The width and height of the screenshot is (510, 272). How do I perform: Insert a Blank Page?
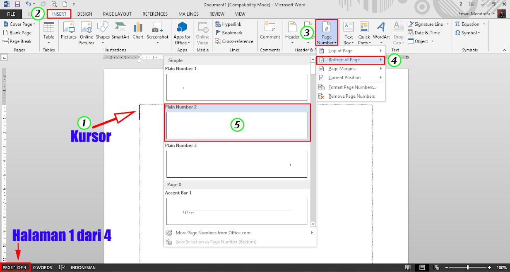click(x=17, y=33)
